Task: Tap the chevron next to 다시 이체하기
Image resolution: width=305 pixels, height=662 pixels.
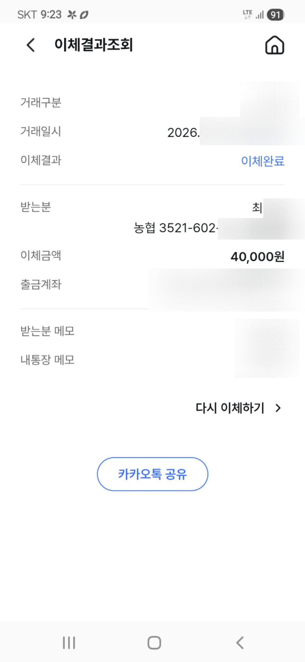Action: coord(278,408)
